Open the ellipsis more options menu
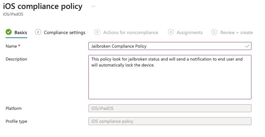 pos(93,6)
